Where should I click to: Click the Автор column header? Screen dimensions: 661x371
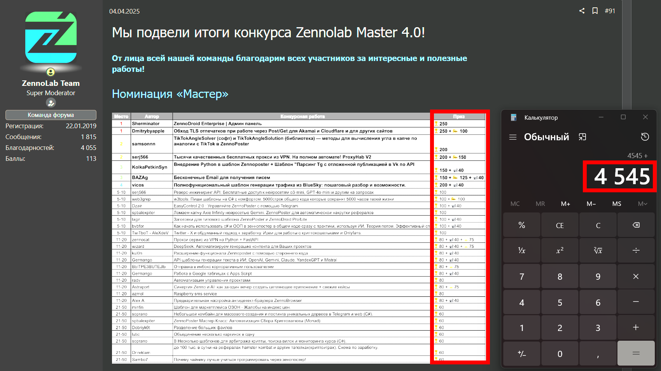(152, 117)
